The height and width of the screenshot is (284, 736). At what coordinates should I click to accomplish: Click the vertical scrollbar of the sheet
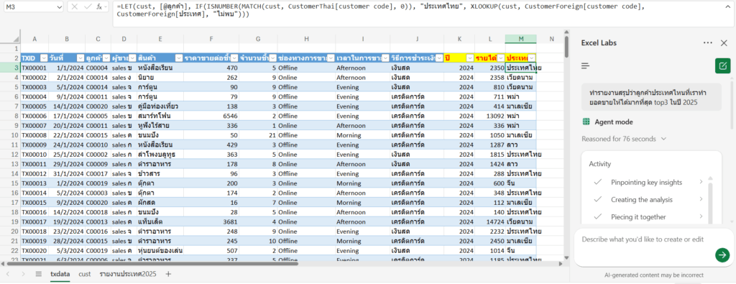pos(566,47)
